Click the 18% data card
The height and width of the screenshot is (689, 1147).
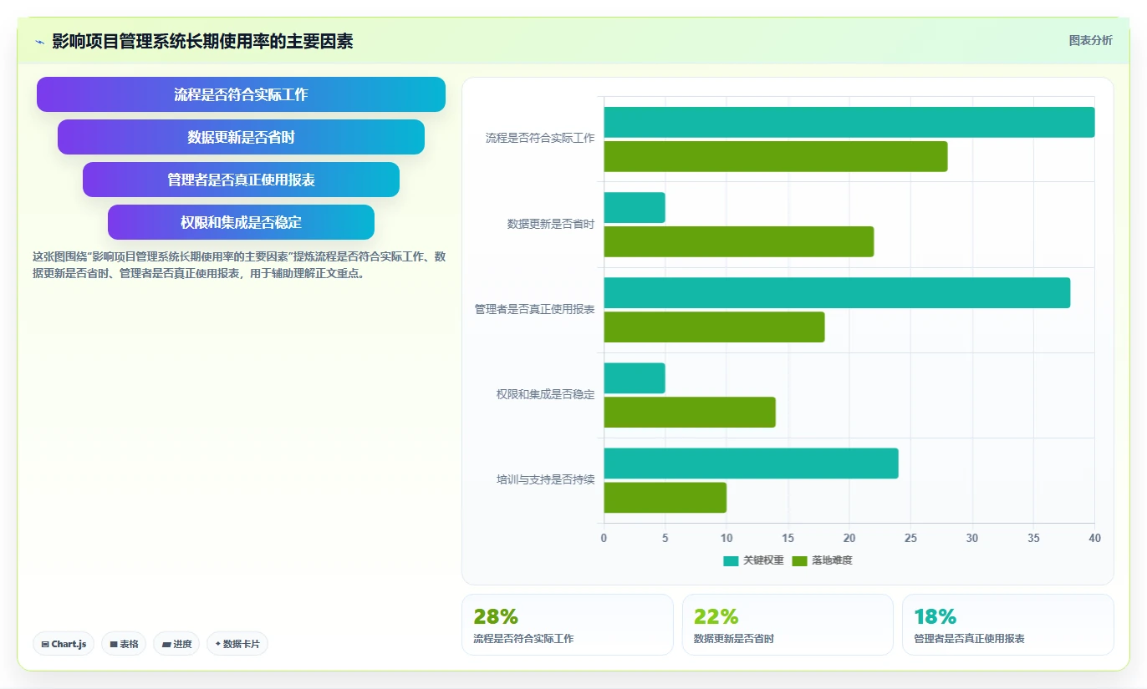(1008, 625)
